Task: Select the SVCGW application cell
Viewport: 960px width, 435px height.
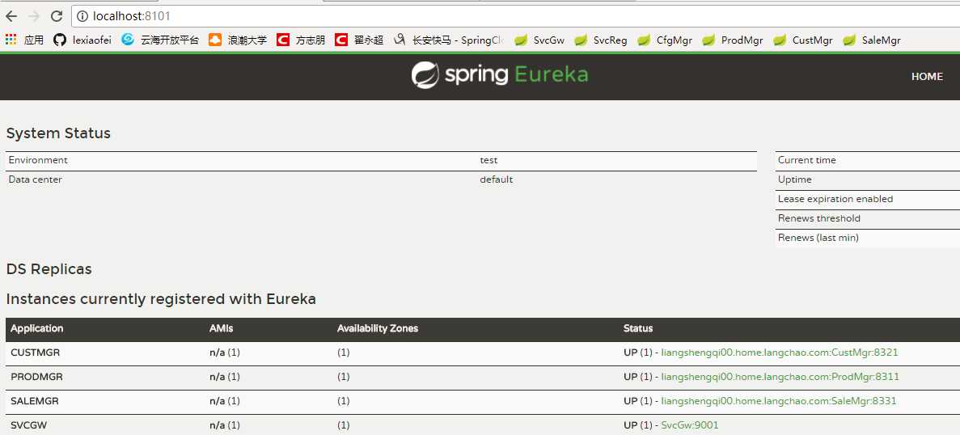Action: (28, 424)
